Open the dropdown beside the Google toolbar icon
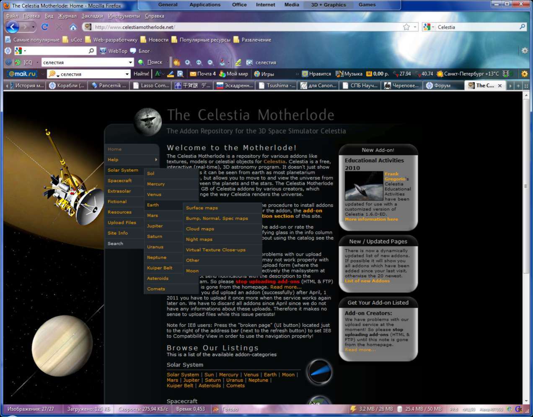The height and width of the screenshot is (417, 533). click(25, 51)
